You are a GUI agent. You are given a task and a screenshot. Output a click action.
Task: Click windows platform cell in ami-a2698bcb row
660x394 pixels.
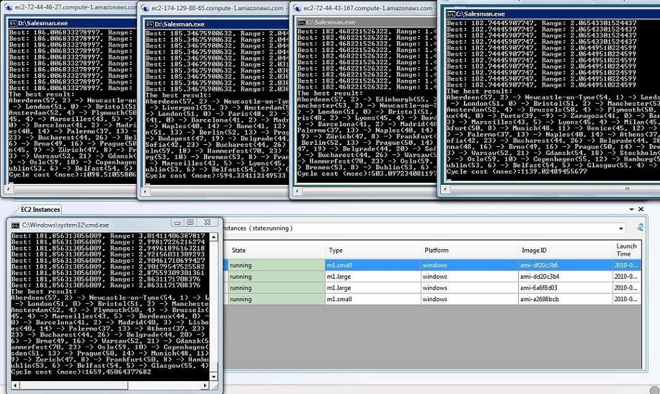pyautogui.click(x=470, y=299)
